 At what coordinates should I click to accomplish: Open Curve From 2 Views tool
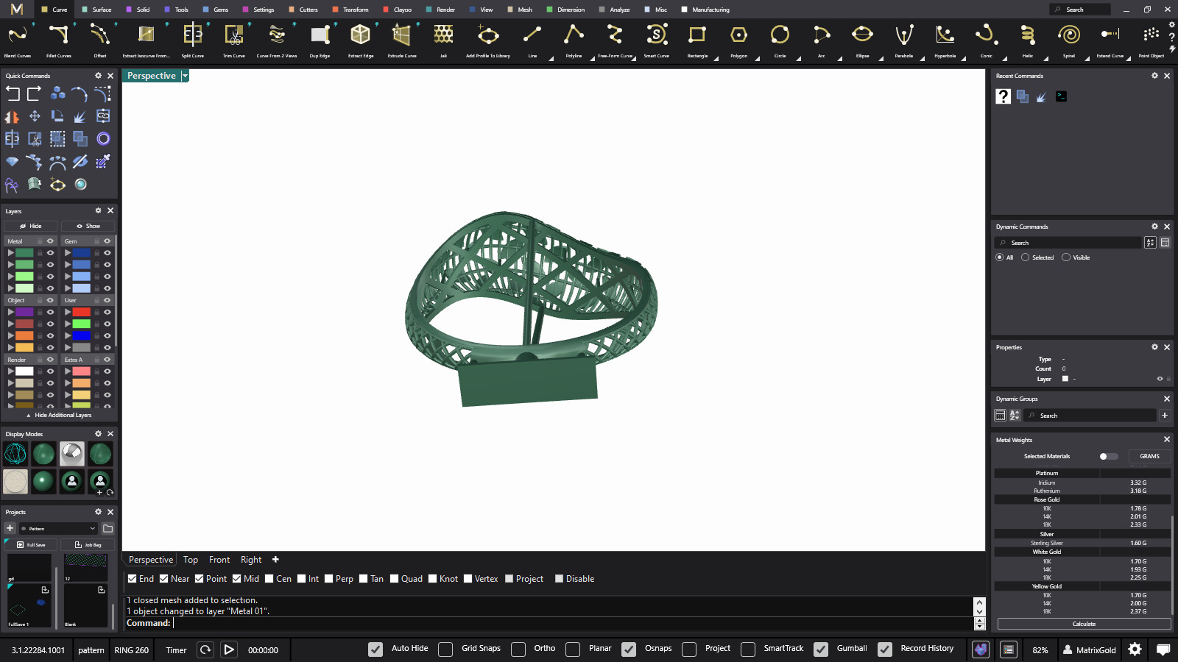tap(277, 40)
